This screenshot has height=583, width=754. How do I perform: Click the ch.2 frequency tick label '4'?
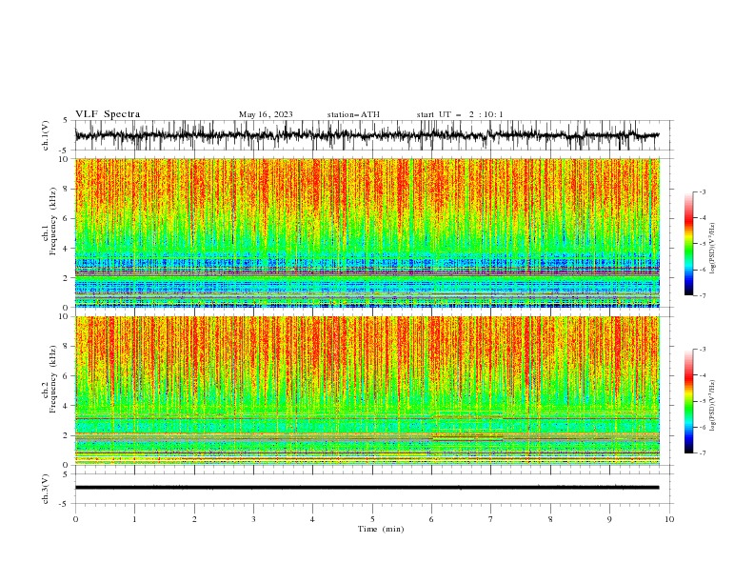coord(67,406)
